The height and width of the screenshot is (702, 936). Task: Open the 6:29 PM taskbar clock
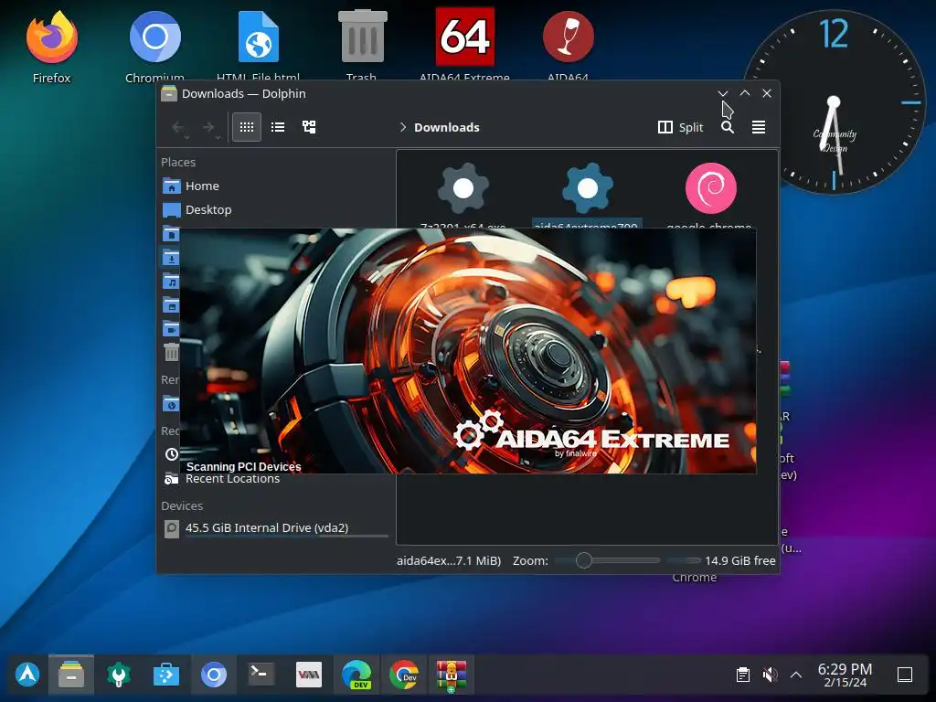(x=845, y=675)
